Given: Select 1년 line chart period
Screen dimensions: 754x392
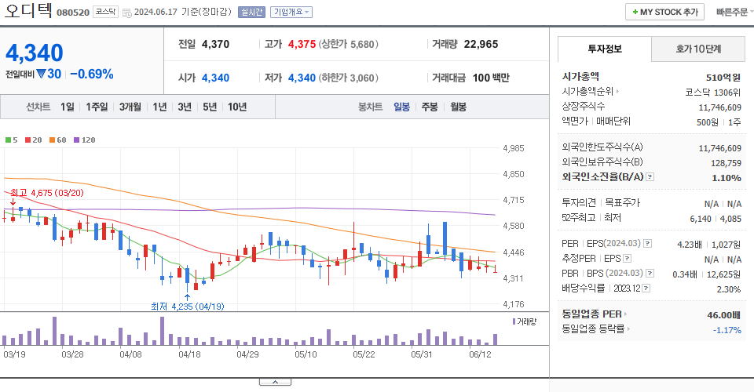Looking at the screenshot, I should click(159, 107).
